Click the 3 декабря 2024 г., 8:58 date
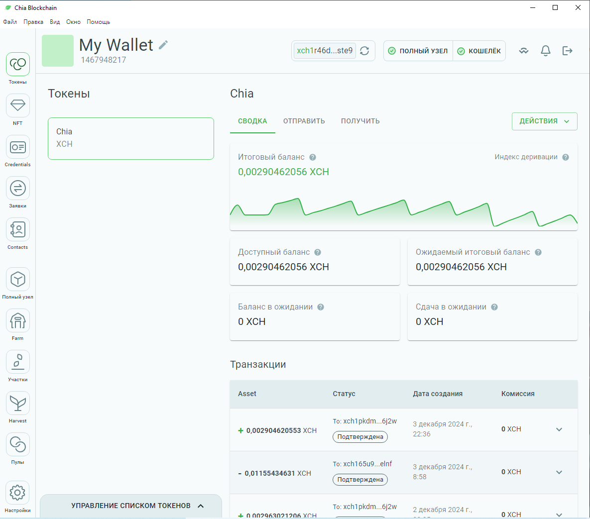590x519 pixels. pyautogui.click(x=442, y=472)
